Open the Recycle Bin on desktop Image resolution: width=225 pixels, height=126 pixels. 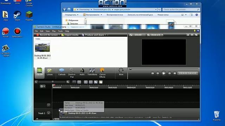(x=217, y=116)
